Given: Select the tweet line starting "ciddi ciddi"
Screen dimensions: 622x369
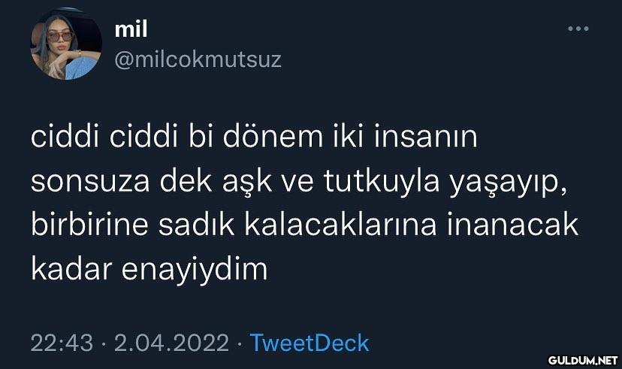Looking at the screenshot, I should click(254, 137).
